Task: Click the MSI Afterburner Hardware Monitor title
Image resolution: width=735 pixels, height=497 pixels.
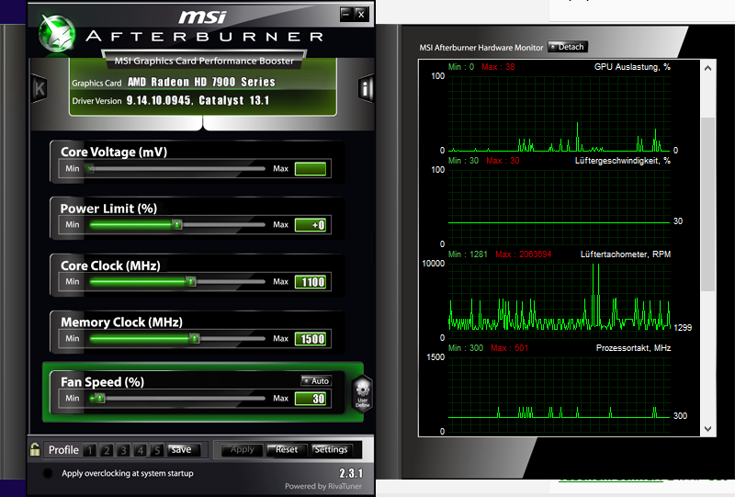Action: point(481,48)
